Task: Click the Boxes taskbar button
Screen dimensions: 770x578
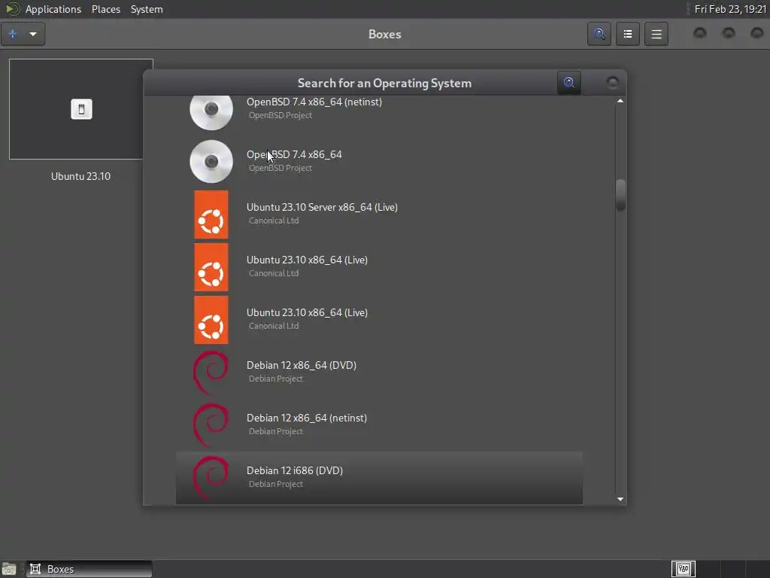Action: [89, 569]
